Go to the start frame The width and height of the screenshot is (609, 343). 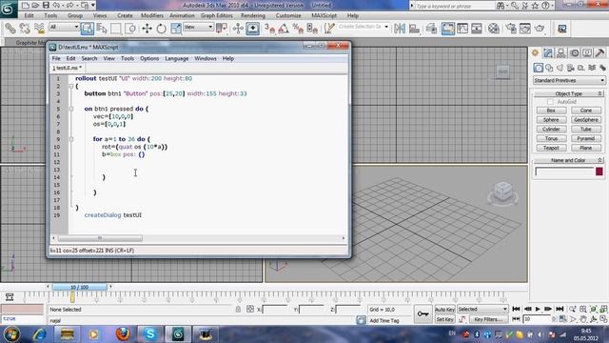[x=516, y=309]
